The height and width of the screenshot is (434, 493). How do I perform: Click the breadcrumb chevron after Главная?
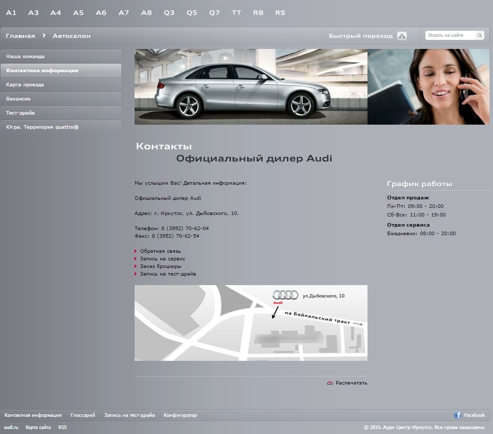[x=44, y=35]
